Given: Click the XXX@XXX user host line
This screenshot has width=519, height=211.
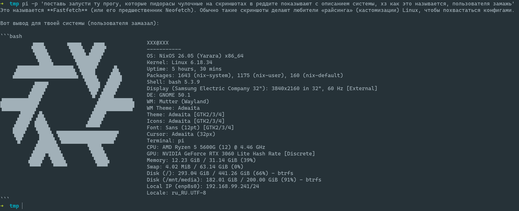Looking at the screenshot, I should click(x=158, y=43).
